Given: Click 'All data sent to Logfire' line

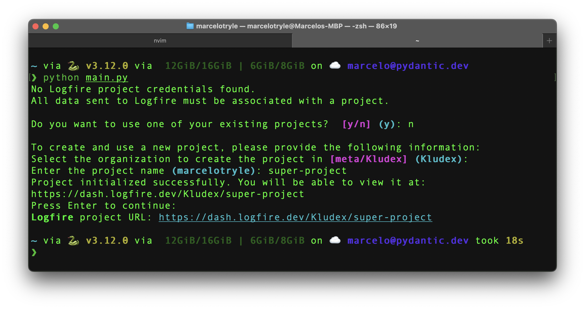Looking at the screenshot, I should [210, 101].
